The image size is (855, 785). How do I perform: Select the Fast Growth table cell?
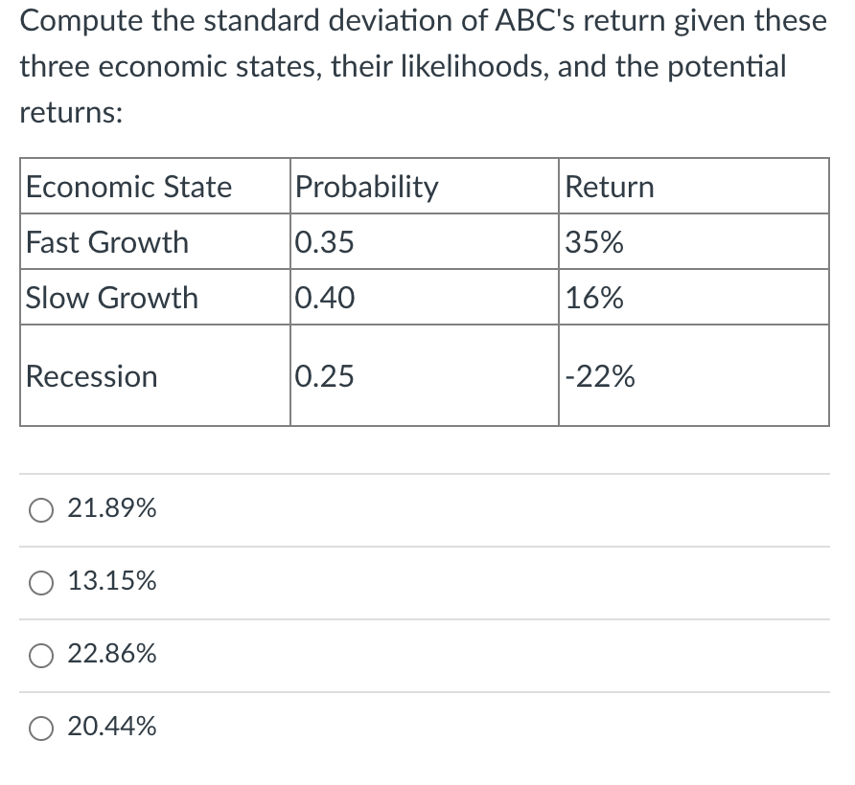[x=106, y=242]
